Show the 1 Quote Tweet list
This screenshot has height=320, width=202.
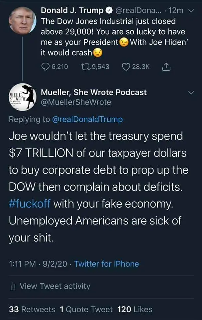86,309
